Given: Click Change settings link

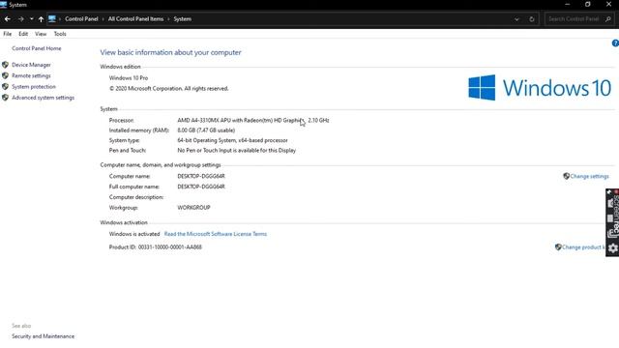Looking at the screenshot, I should [589, 176].
